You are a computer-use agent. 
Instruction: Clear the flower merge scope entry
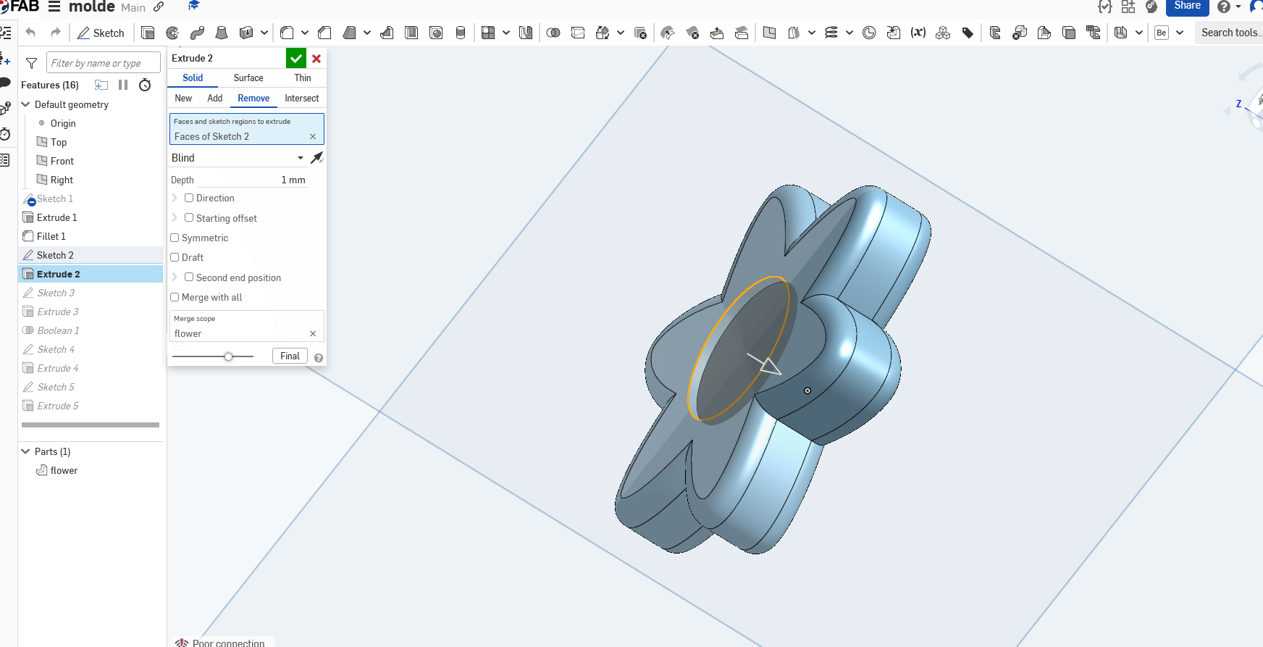click(313, 333)
